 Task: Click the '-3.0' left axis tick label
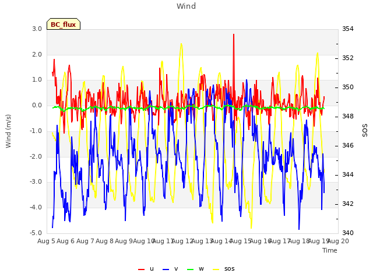(36, 181)
